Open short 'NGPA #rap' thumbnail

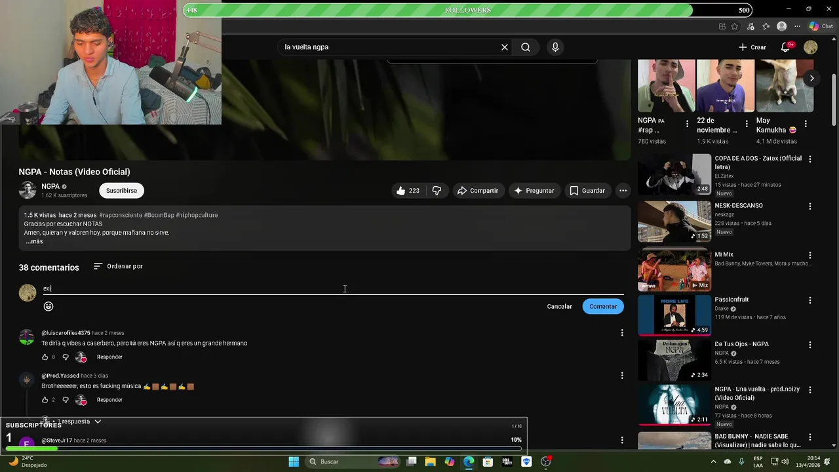(667, 86)
